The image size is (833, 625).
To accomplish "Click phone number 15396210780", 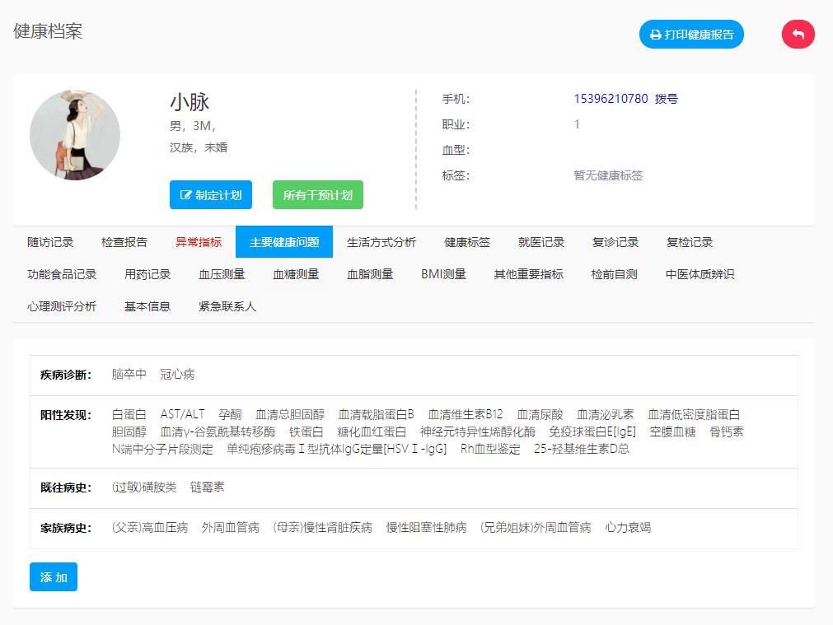I will [611, 99].
